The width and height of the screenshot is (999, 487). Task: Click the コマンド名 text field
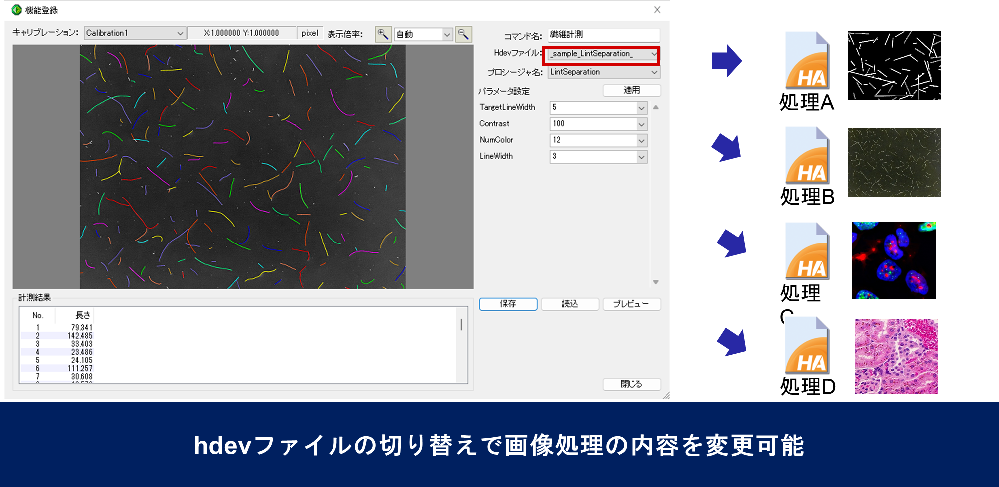click(x=603, y=35)
